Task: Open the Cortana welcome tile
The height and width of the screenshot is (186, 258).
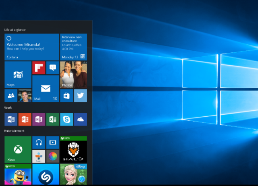Action: (32, 47)
